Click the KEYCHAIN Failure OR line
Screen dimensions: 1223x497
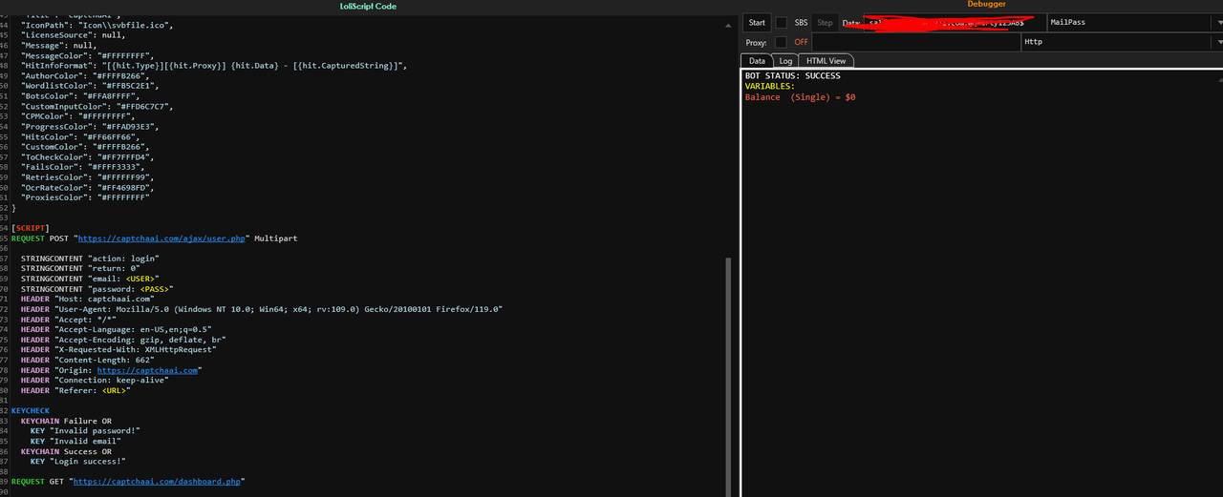pos(66,421)
